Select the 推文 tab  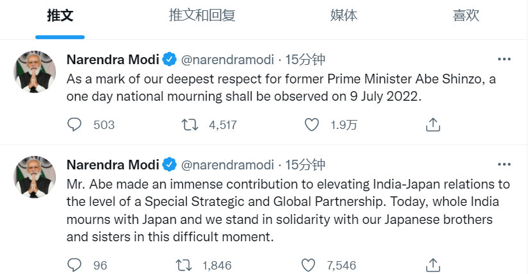60,16
